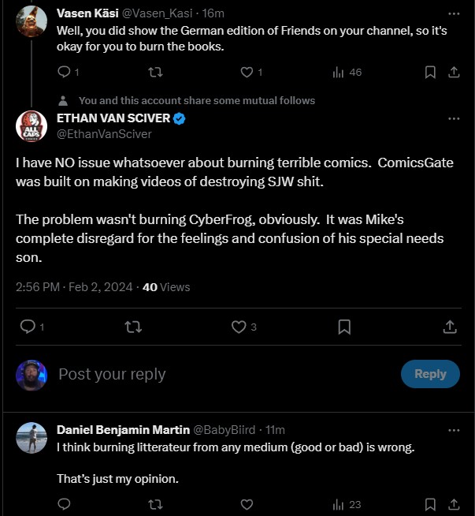Image resolution: width=475 pixels, height=516 pixels.
Task: Open more options menu on Vasen Käsi's tweet
Action: [x=454, y=14]
